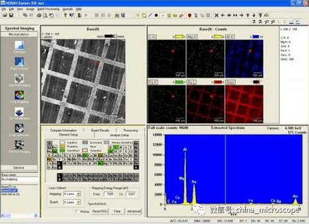Switch to the Quant Results tab
This screenshot has height=224, width=309.
[x=100, y=130]
